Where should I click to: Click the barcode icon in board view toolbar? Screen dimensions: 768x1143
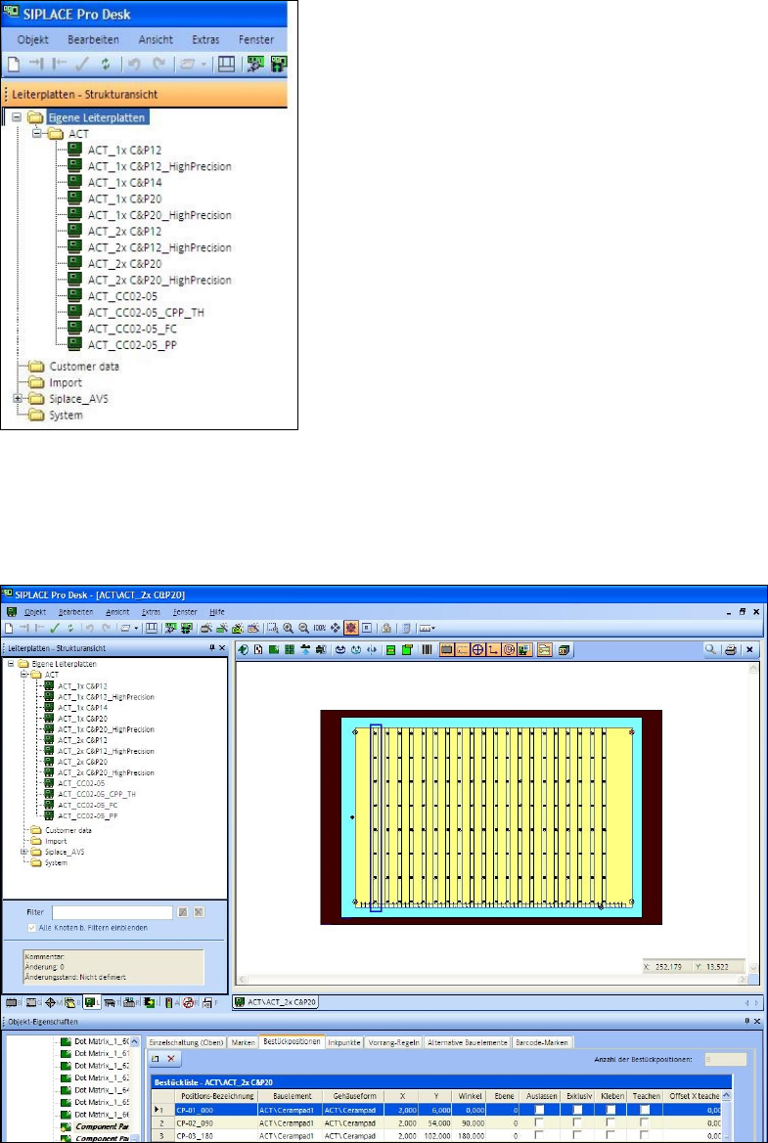point(427,649)
